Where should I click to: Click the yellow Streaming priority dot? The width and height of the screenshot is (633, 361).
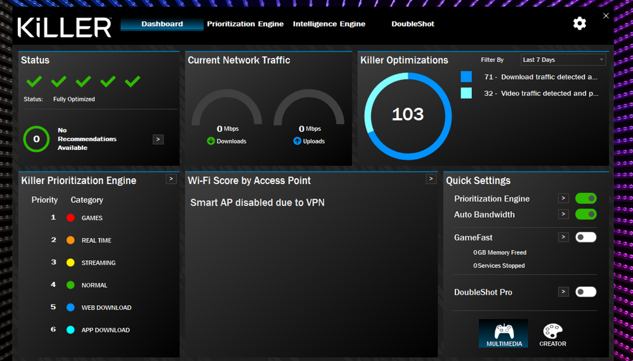(70, 263)
